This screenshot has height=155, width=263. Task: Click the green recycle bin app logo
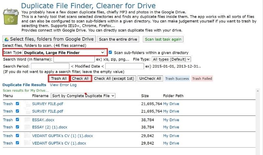10,16
